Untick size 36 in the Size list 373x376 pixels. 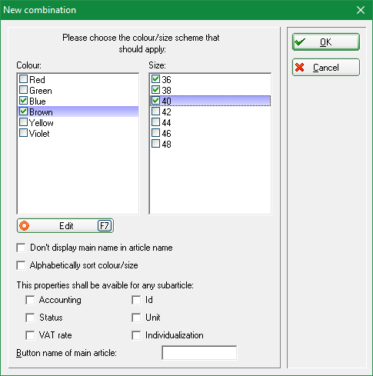point(155,79)
